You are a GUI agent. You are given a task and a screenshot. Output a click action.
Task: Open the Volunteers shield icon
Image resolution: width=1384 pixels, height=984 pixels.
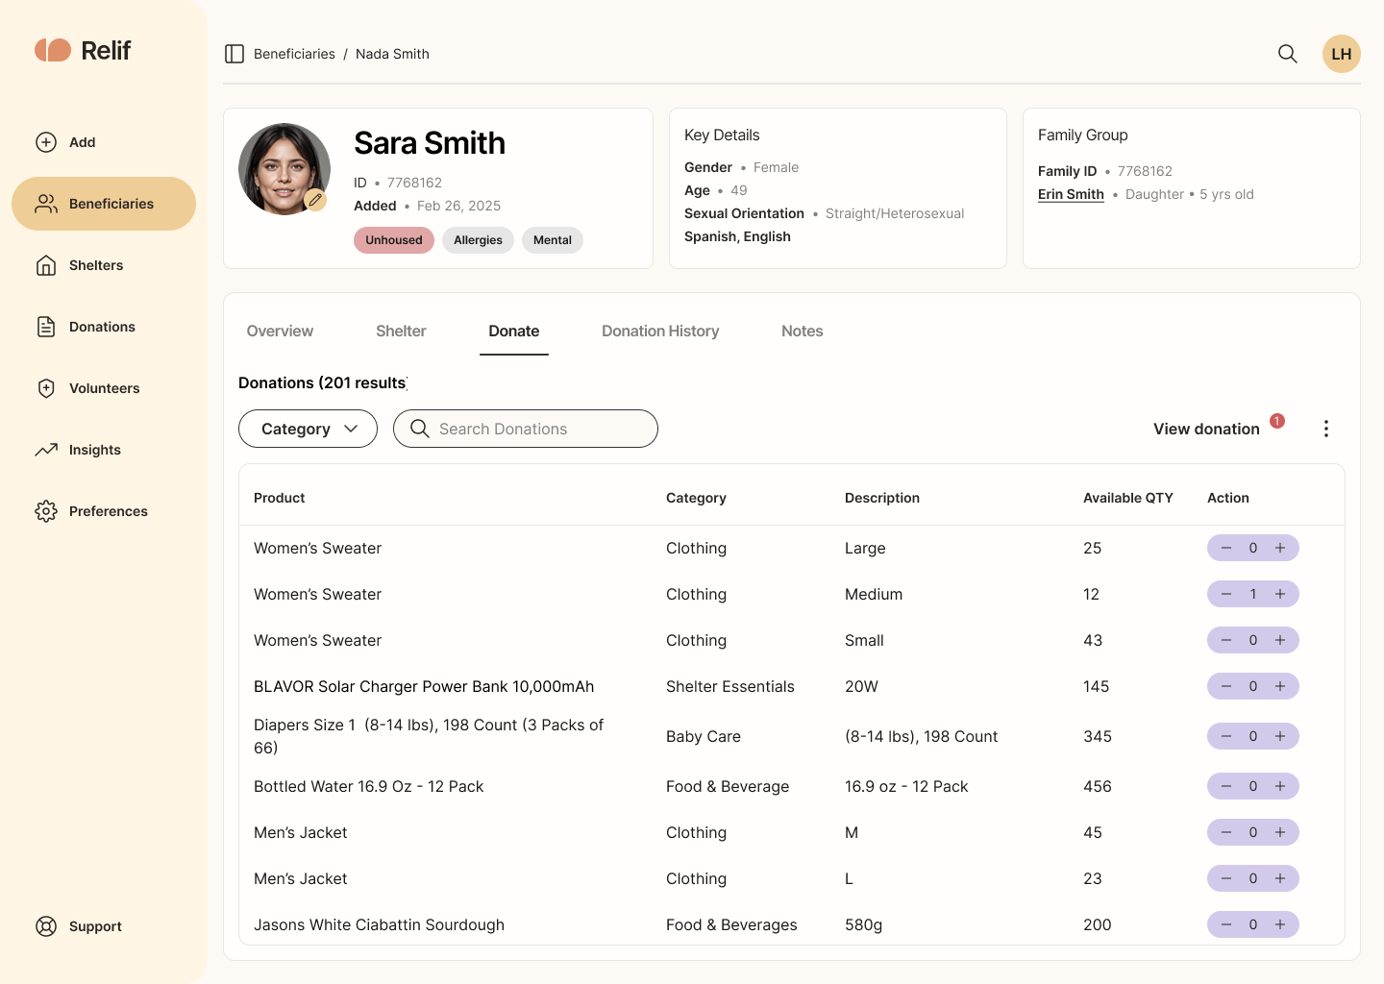pyautogui.click(x=46, y=388)
